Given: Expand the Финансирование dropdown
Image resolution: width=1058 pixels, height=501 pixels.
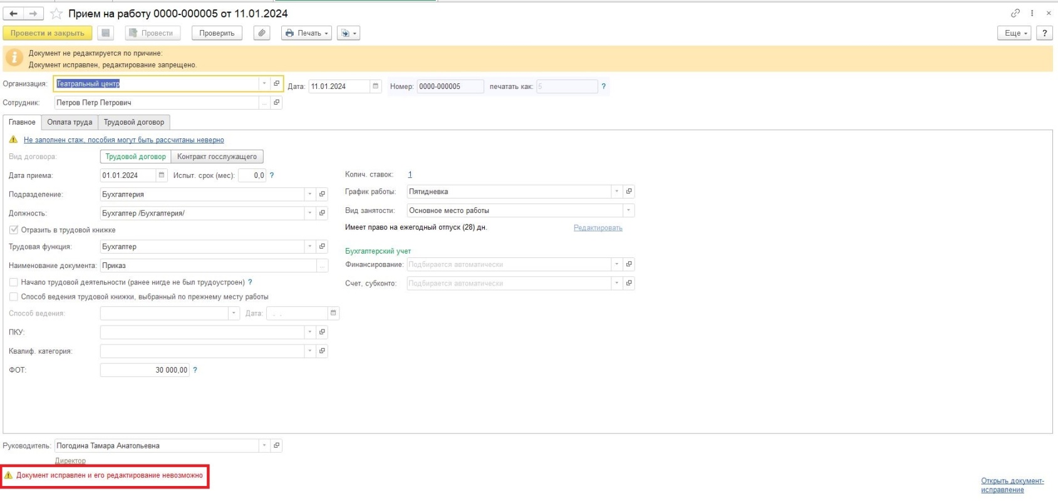Looking at the screenshot, I should (x=617, y=264).
